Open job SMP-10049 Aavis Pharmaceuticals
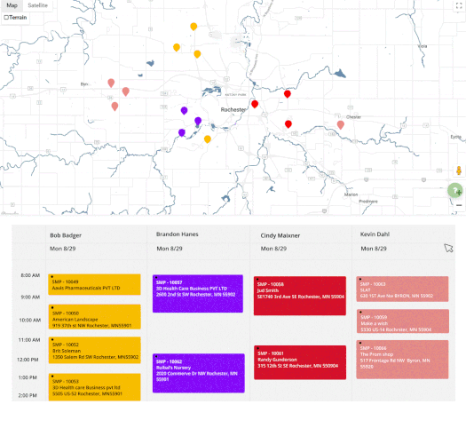This screenshot has height=444, width=466. point(94,284)
